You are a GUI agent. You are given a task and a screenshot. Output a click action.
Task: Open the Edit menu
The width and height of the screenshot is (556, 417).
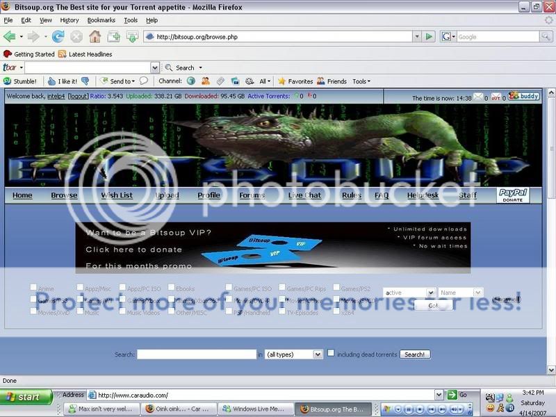[x=26, y=20]
